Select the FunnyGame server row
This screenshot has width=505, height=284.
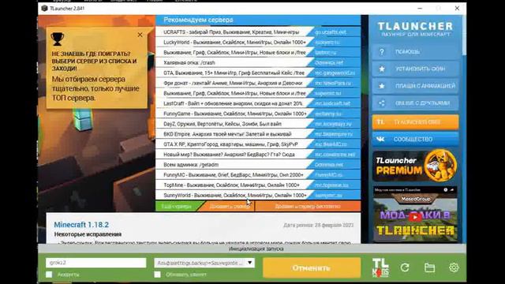pyautogui.click(x=258, y=114)
